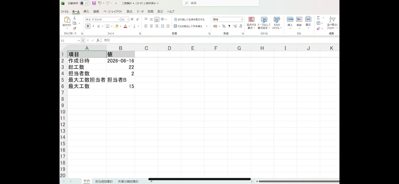Switch to the 担当者別集計 sheet tab
399x184 pixels.
pyautogui.click(x=104, y=181)
